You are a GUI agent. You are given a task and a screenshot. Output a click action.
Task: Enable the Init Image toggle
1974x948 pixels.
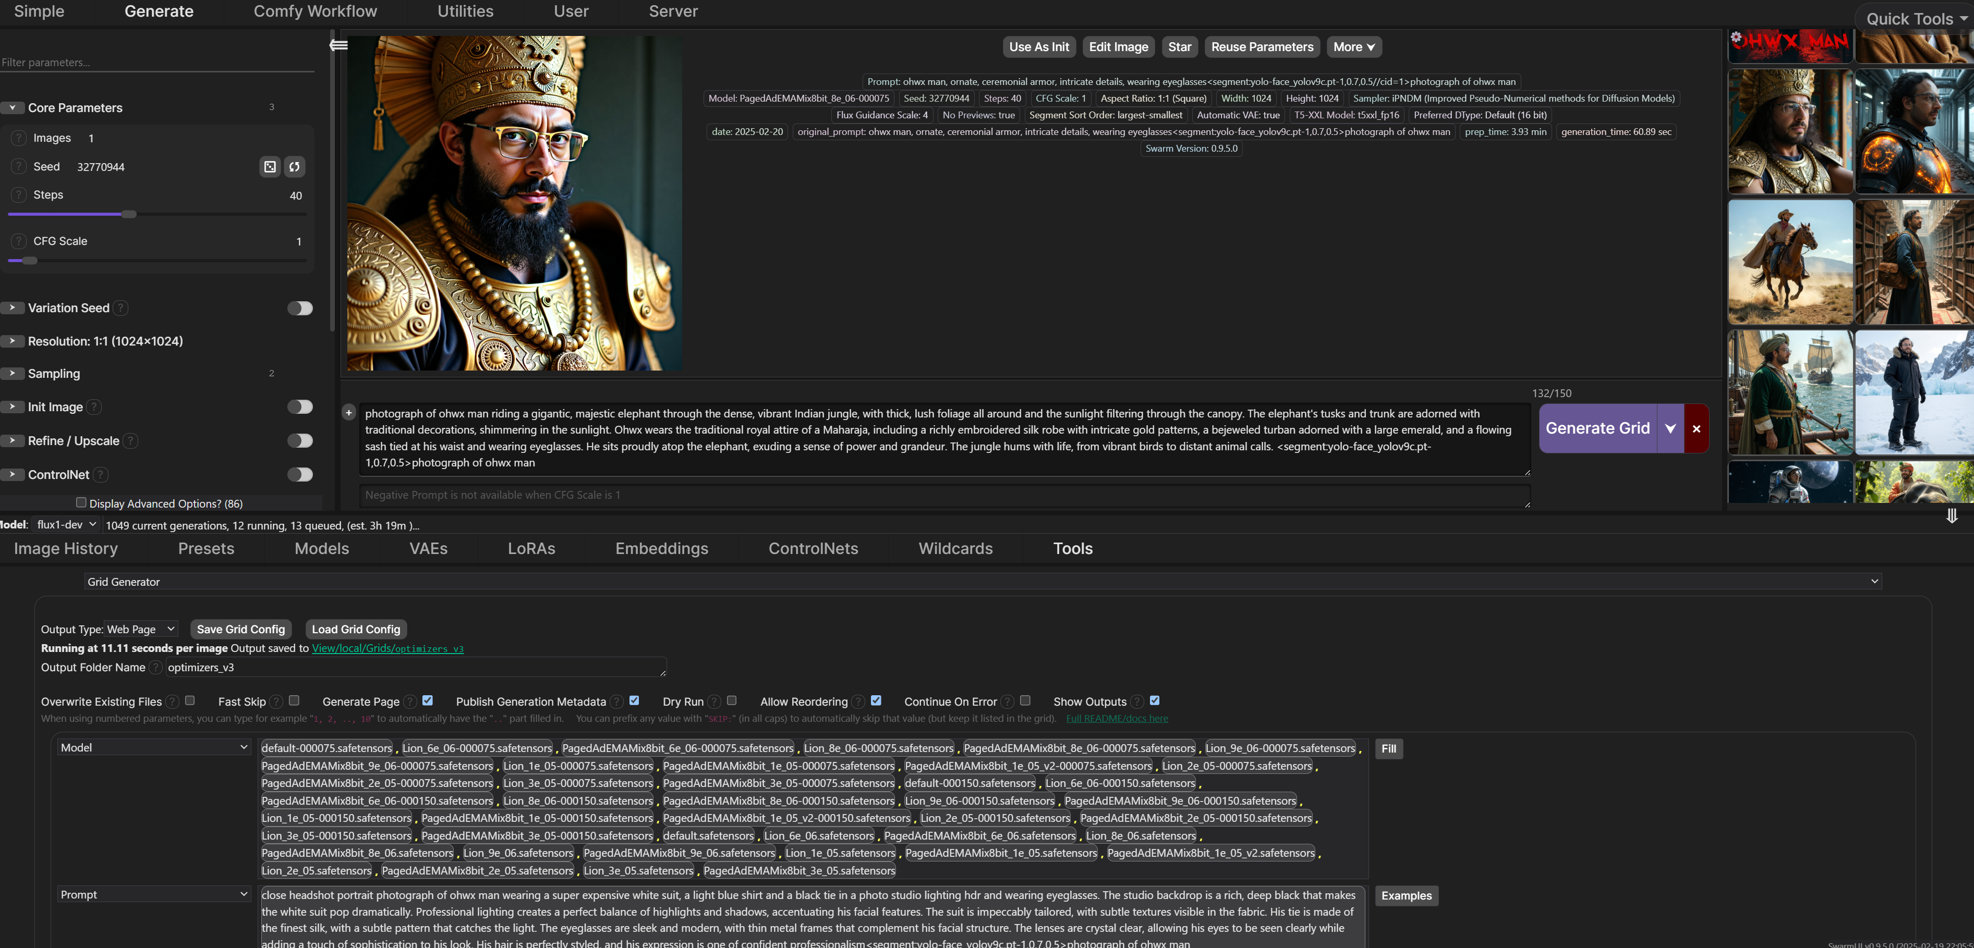pyautogui.click(x=300, y=407)
